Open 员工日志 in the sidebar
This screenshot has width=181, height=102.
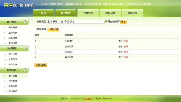coord(13,54)
